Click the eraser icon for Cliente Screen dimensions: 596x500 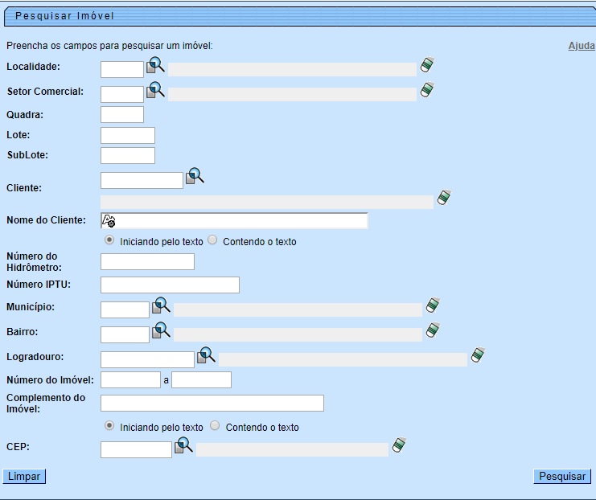(x=444, y=198)
